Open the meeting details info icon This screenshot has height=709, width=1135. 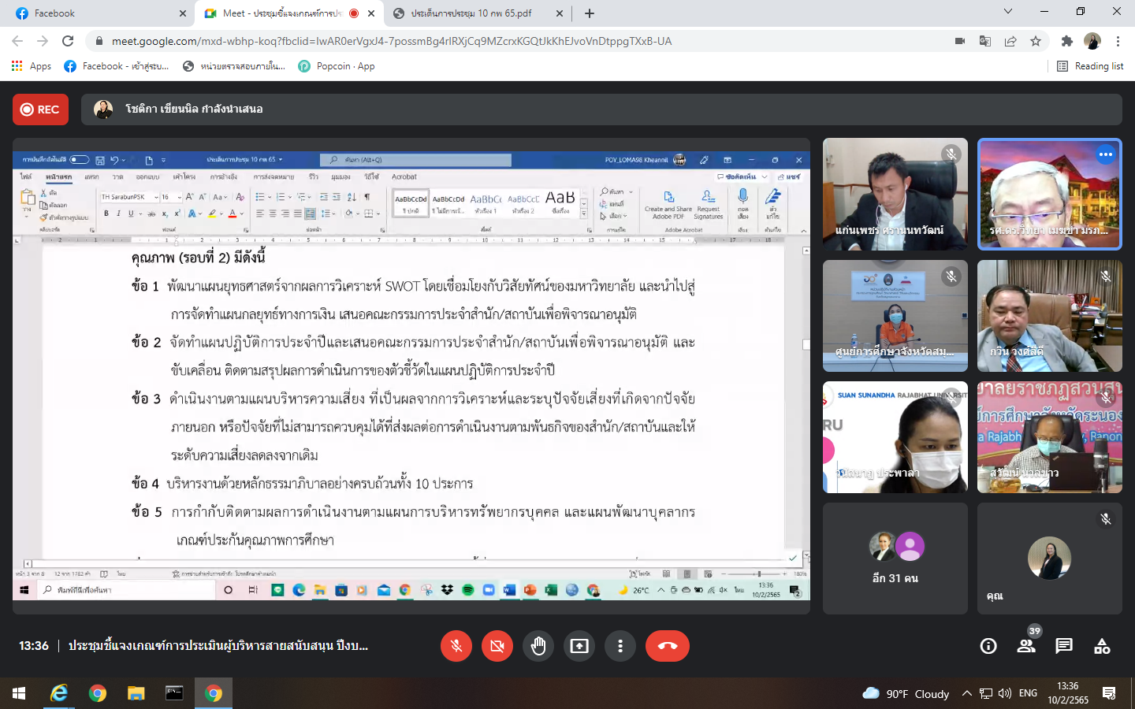tap(988, 646)
